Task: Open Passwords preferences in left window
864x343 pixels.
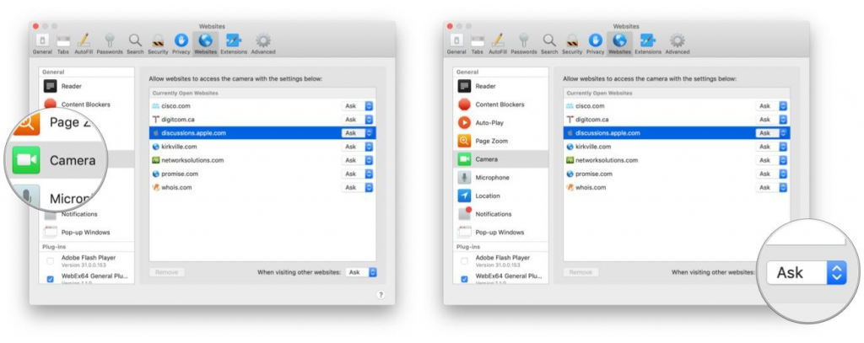Action: [x=110, y=44]
